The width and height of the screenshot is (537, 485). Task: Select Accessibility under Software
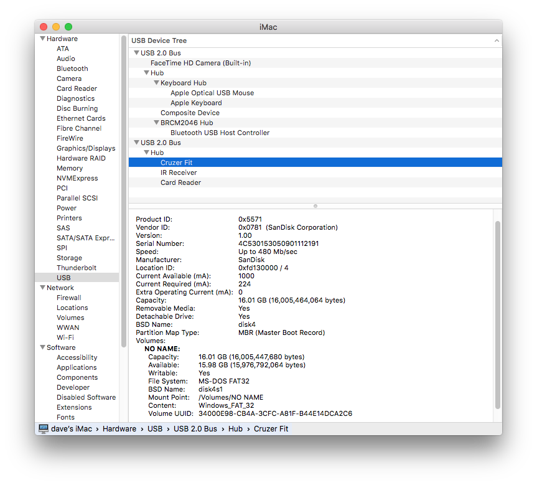point(77,357)
